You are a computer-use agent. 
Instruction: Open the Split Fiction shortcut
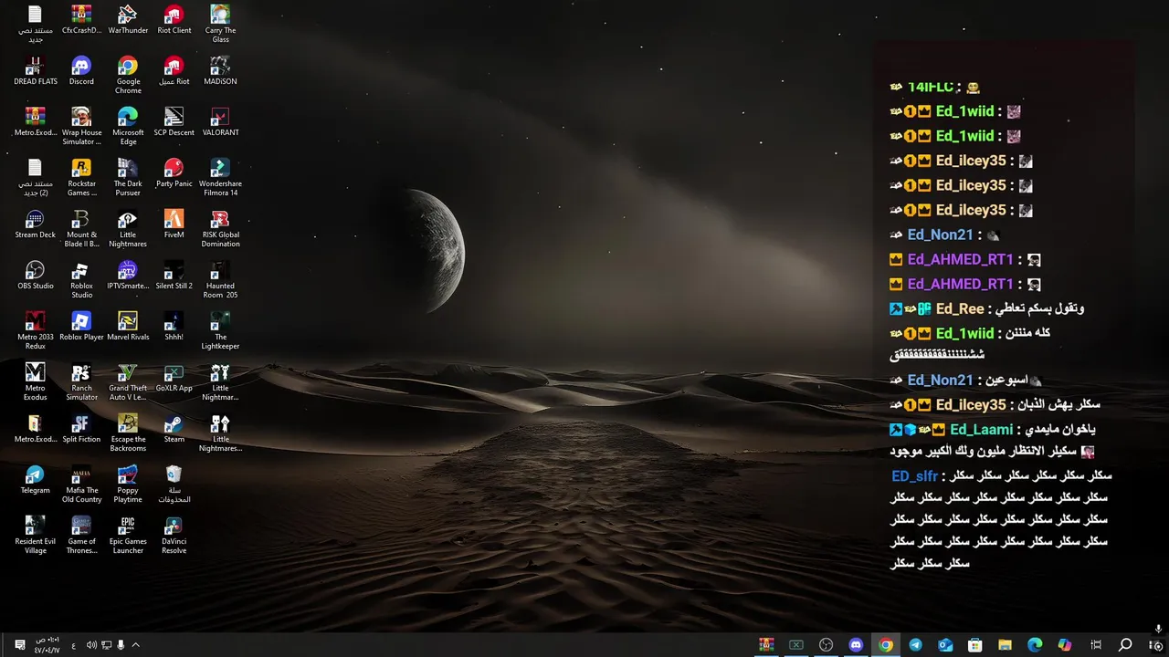click(81, 429)
